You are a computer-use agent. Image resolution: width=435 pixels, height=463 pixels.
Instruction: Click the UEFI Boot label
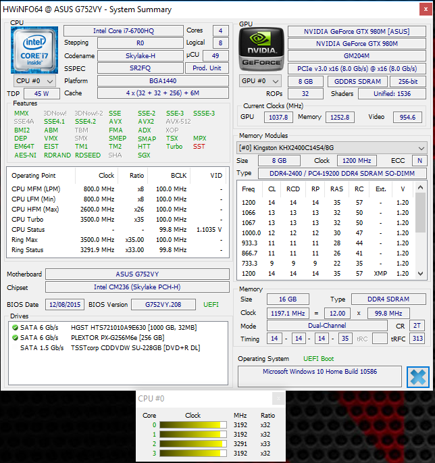[318, 359]
